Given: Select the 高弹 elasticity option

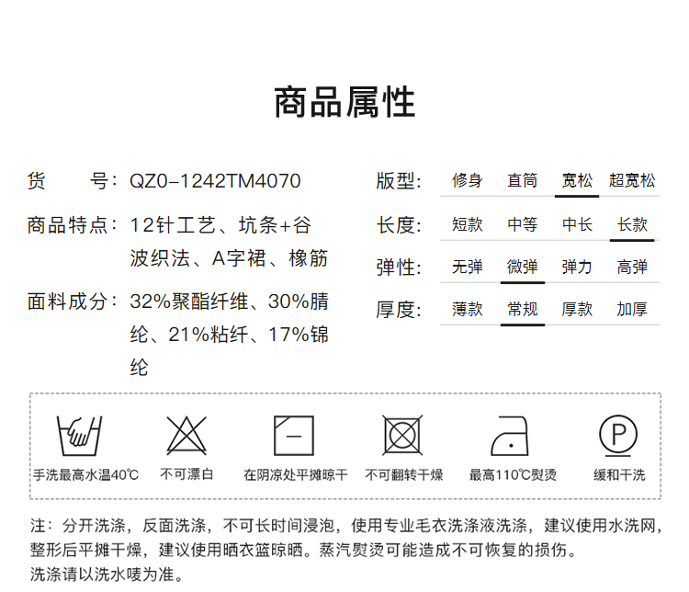Looking at the screenshot, I should [x=632, y=267].
